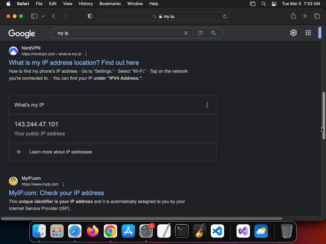Launch Visual Studio Code from the Dock

pyautogui.click(x=217, y=231)
